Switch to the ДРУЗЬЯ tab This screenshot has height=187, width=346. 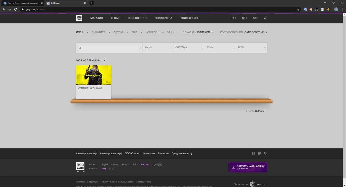[x=118, y=32]
